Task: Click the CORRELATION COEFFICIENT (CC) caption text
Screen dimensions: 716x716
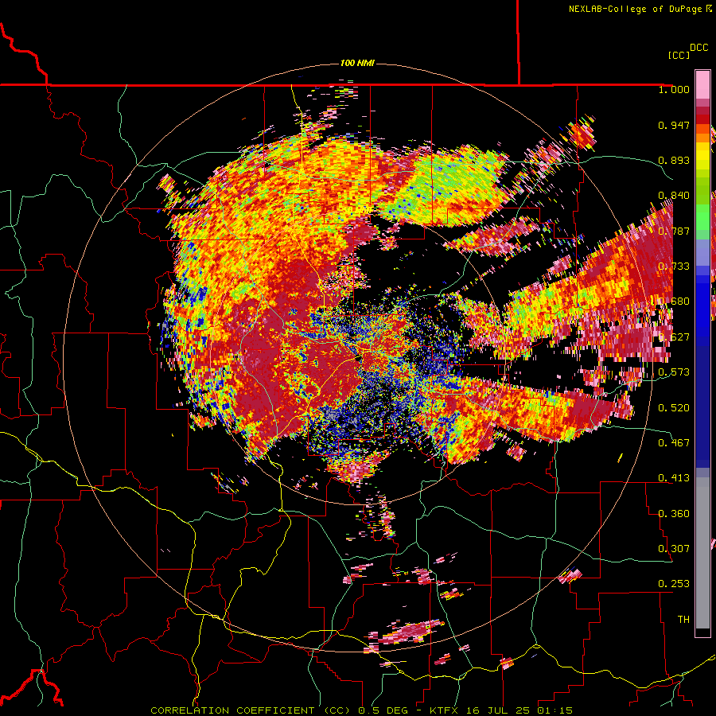Action: 251,710
